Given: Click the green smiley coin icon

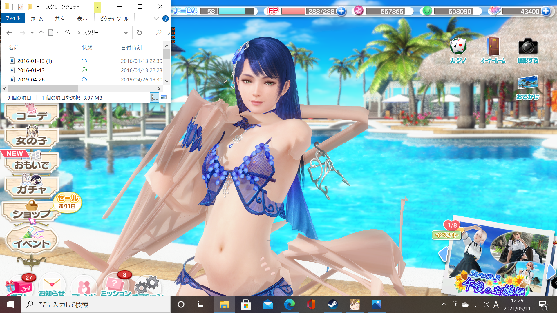Looking at the screenshot, I should [x=427, y=11].
